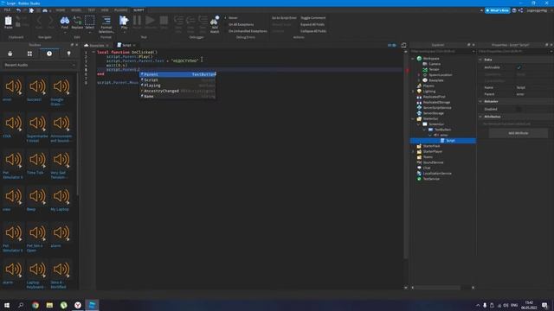Switch to the TEST ribbon tab
The image size is (554, 311).
pos(92,10)
